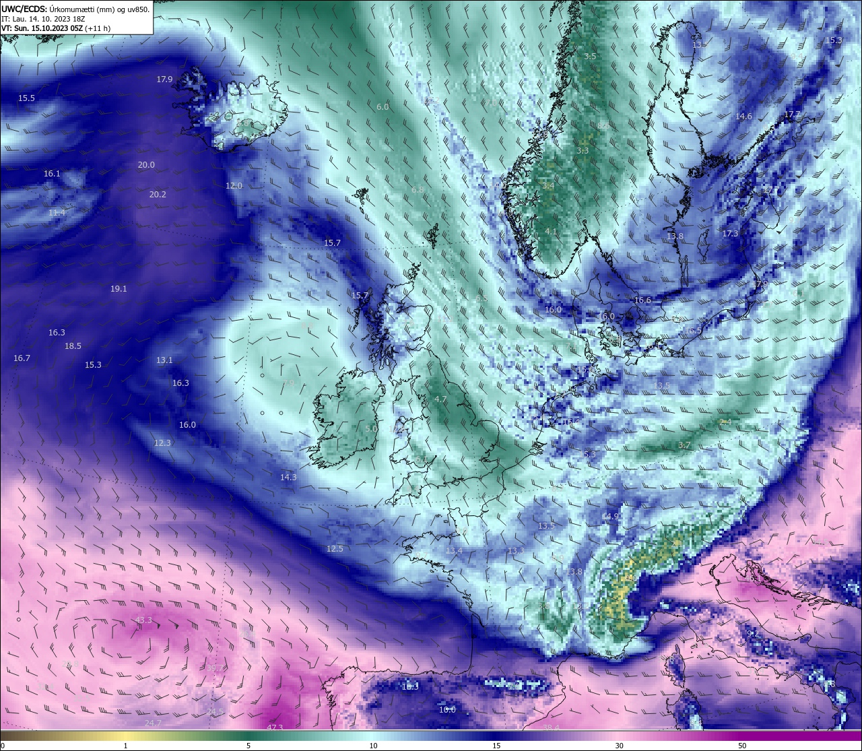The image size is (862, 751).
Task: Click the map value 6.0
Action: click(x=383, y=107)
